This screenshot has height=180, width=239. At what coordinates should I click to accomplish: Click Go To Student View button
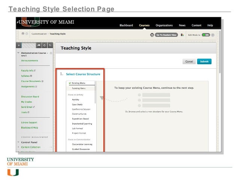166,35
